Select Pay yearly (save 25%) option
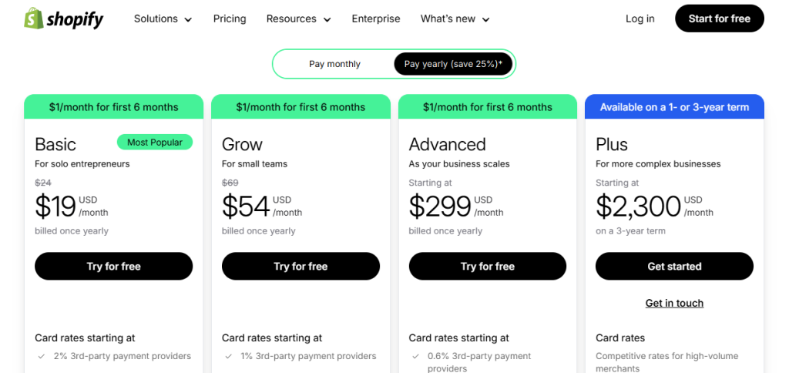Viewport: 789px width, 373px height. coord(453,64)
